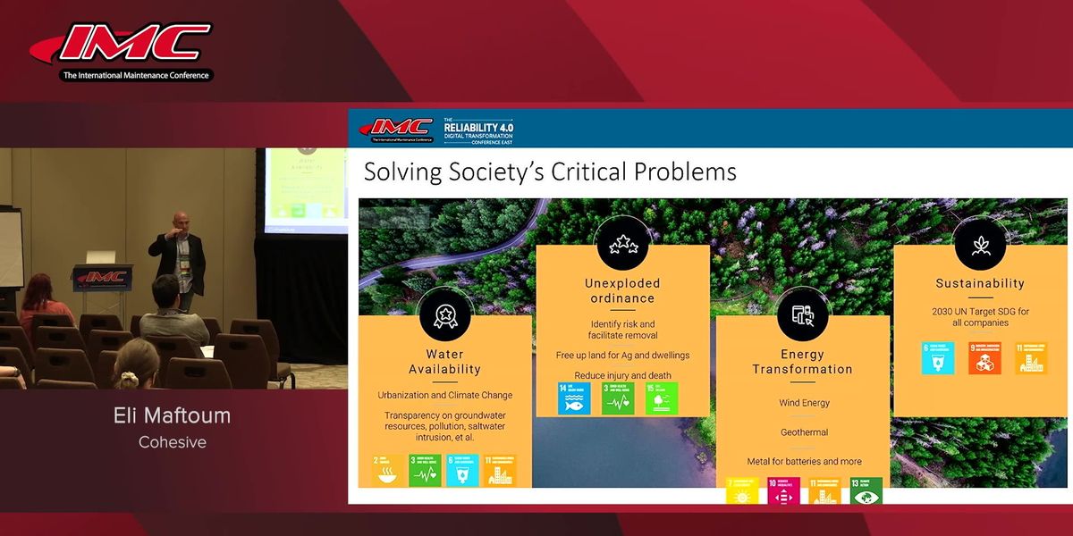
Task: Select the SDG 15 tree icon
Action: [662, 398]
